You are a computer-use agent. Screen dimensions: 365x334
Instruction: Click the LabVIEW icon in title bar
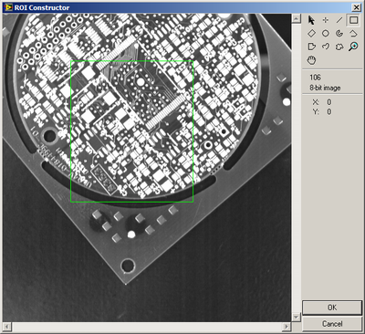(x=8, y=7)
